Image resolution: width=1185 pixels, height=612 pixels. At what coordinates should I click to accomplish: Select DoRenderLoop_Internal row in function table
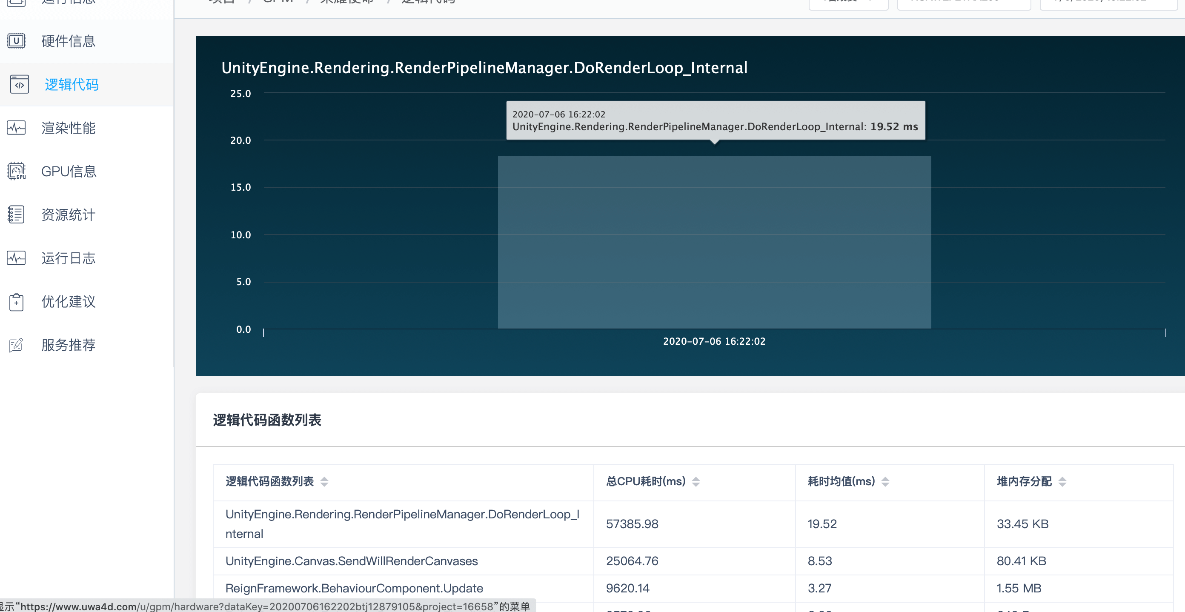pyautogui.click(x=402, y=524)
